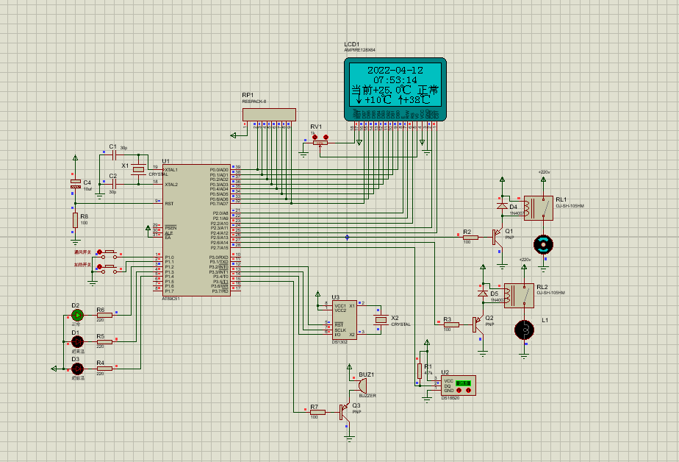Select the DS1302 clock chip U3
The width and height of the screenshot is (679, 462).
345,320
